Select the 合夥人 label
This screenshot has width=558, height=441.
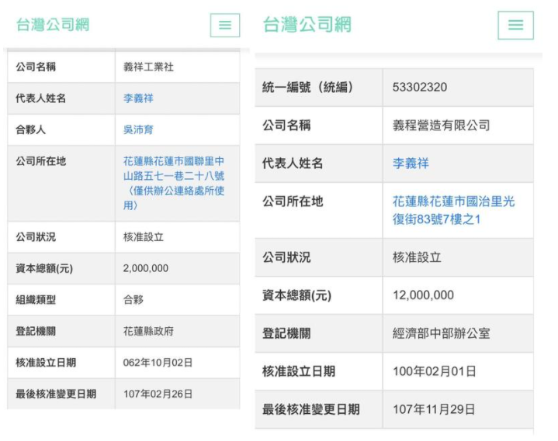point(30,129)
